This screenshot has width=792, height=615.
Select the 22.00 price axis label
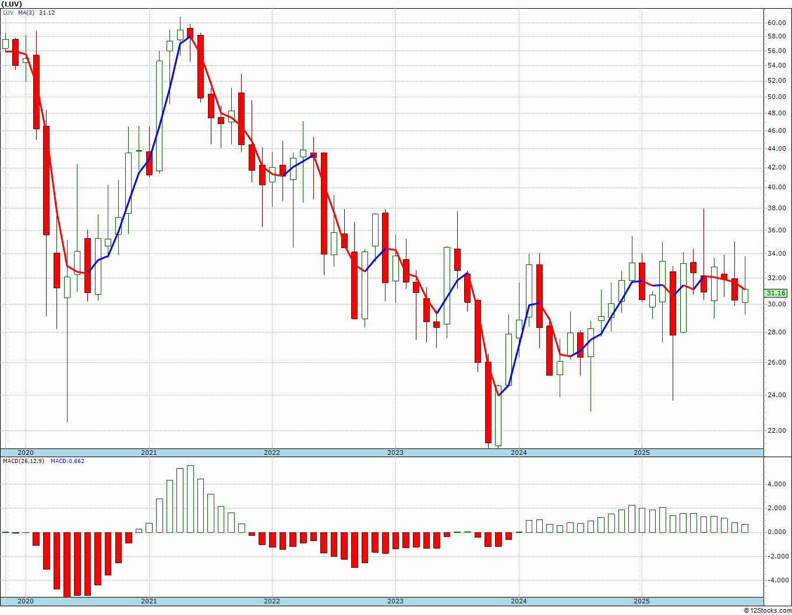pos(776,431)
